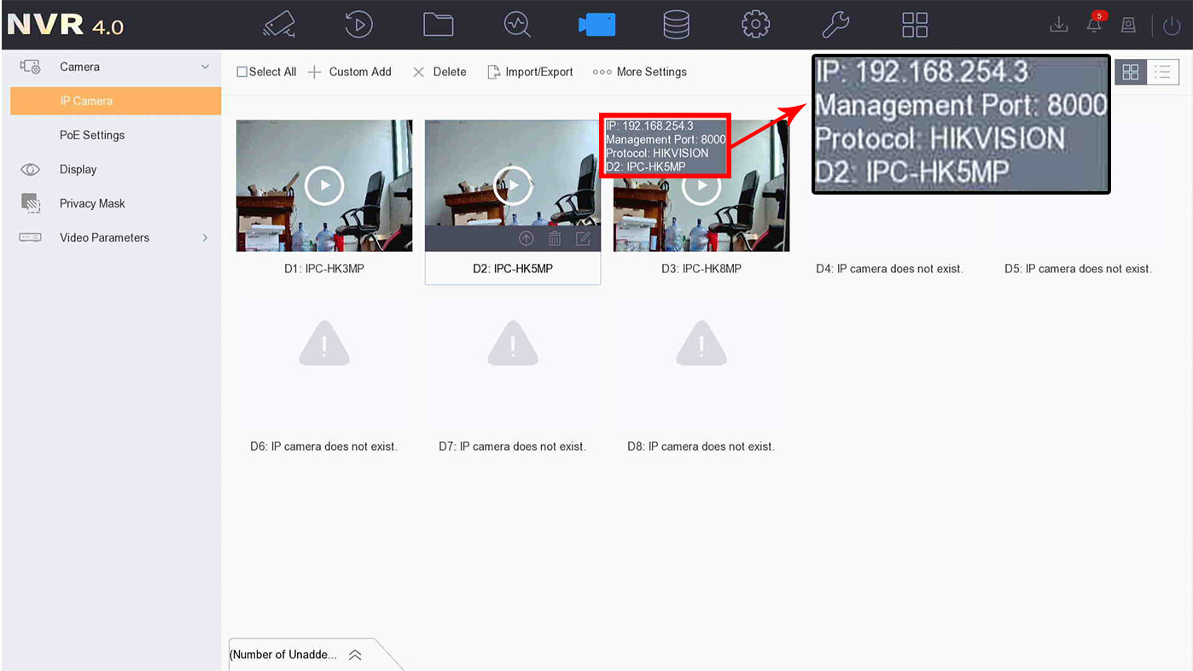The height and width of the screenshot is (671, 1193).
Task: Open the Playback icon in top bar
Action: (358, 24)
